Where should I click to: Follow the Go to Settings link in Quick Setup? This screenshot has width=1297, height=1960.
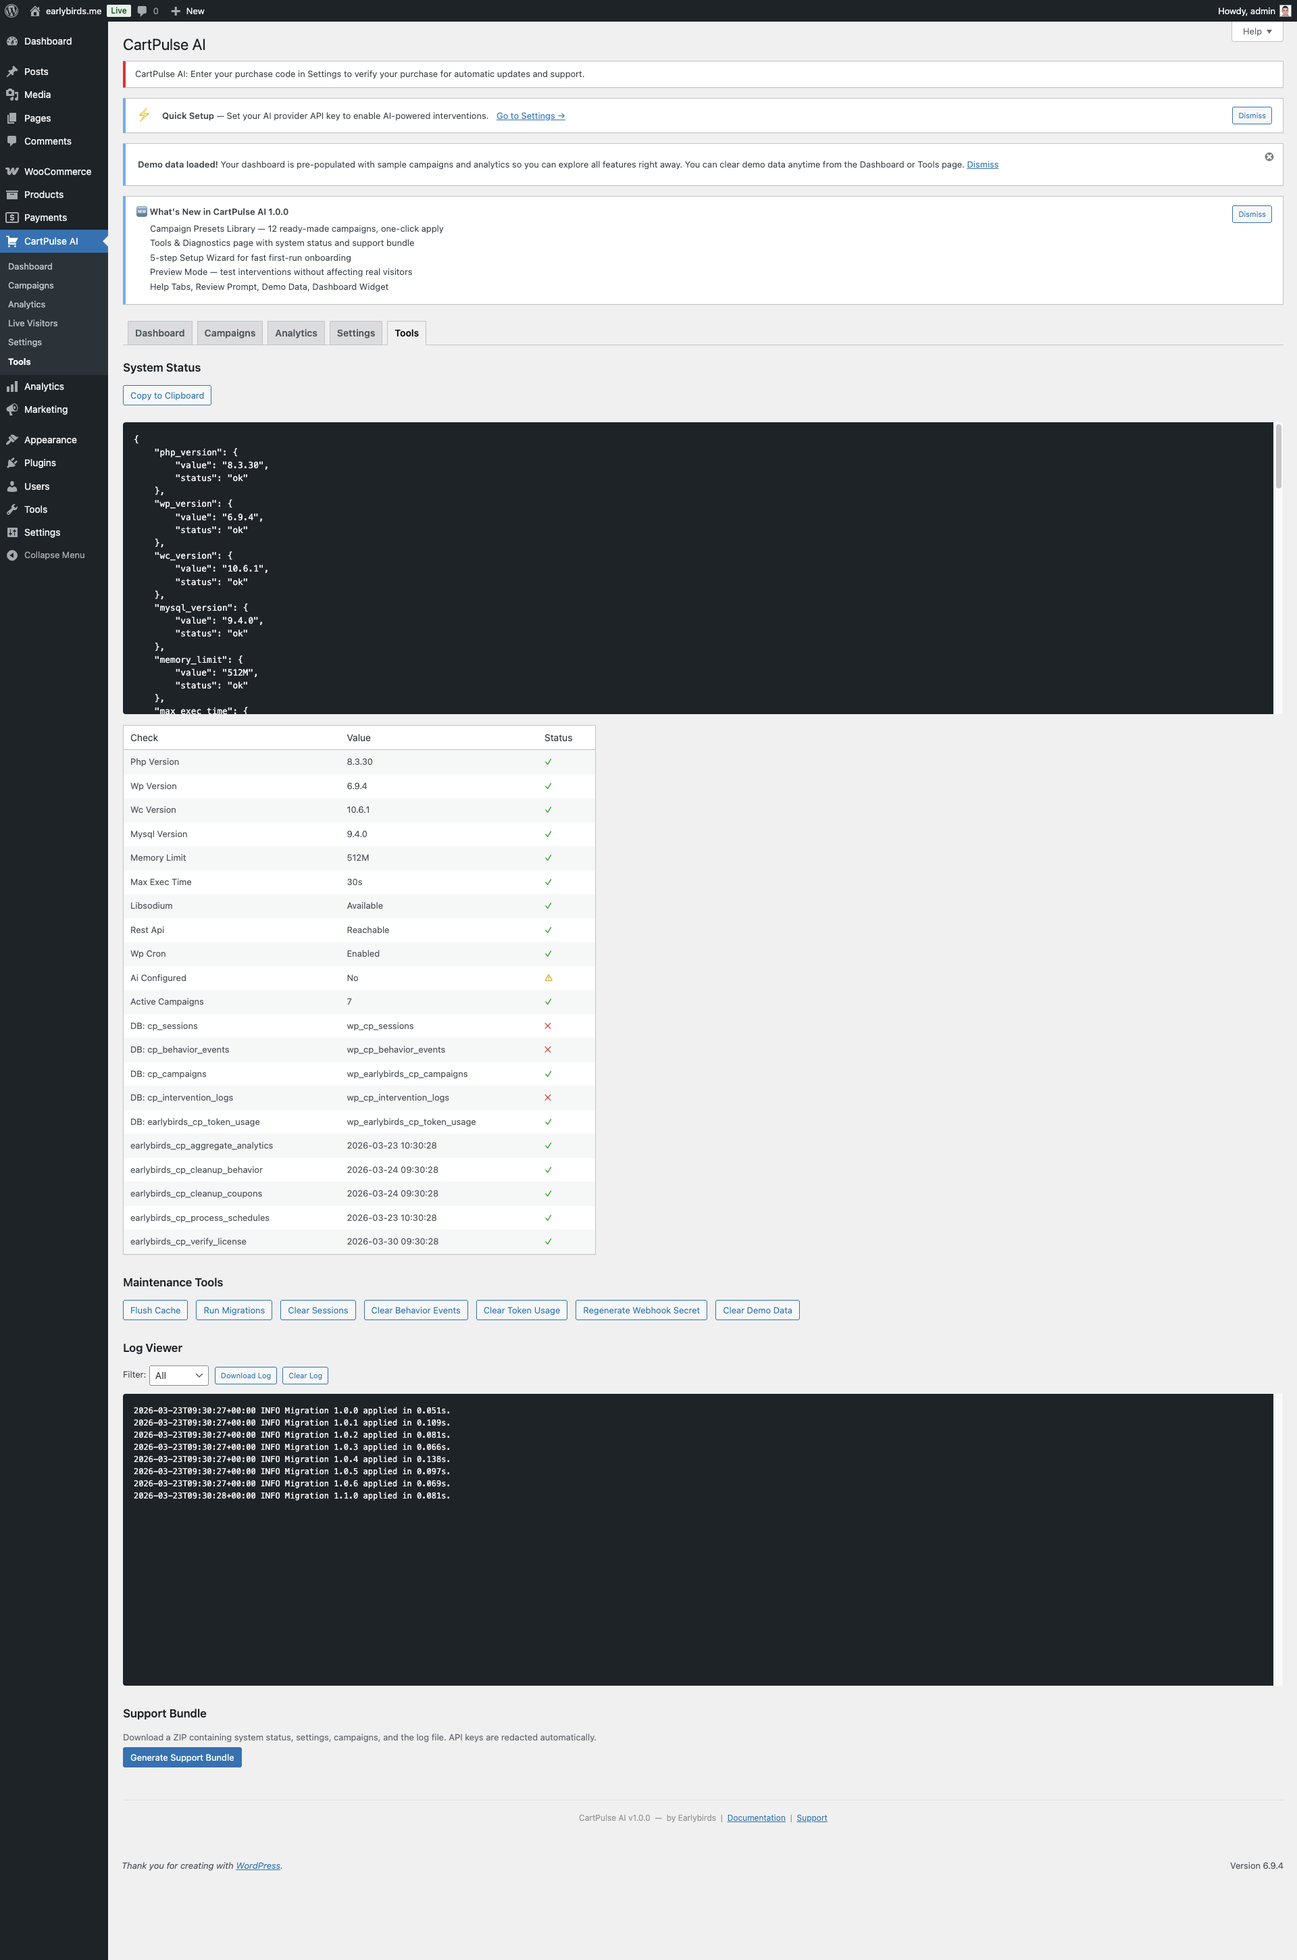point(530,116)
